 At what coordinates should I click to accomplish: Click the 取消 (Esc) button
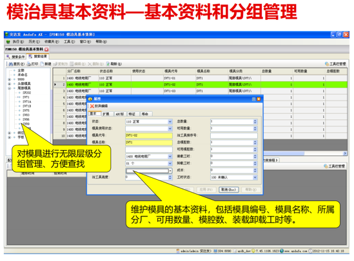point(228,189)
